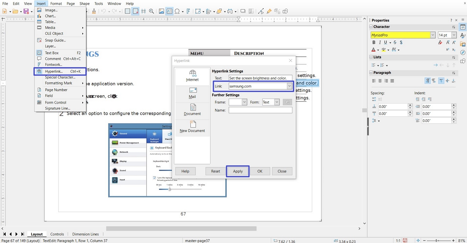Screen dimensions: 467x243
Task: Toggle justified alignment in Paragraph panel
Action: [392, 81]
